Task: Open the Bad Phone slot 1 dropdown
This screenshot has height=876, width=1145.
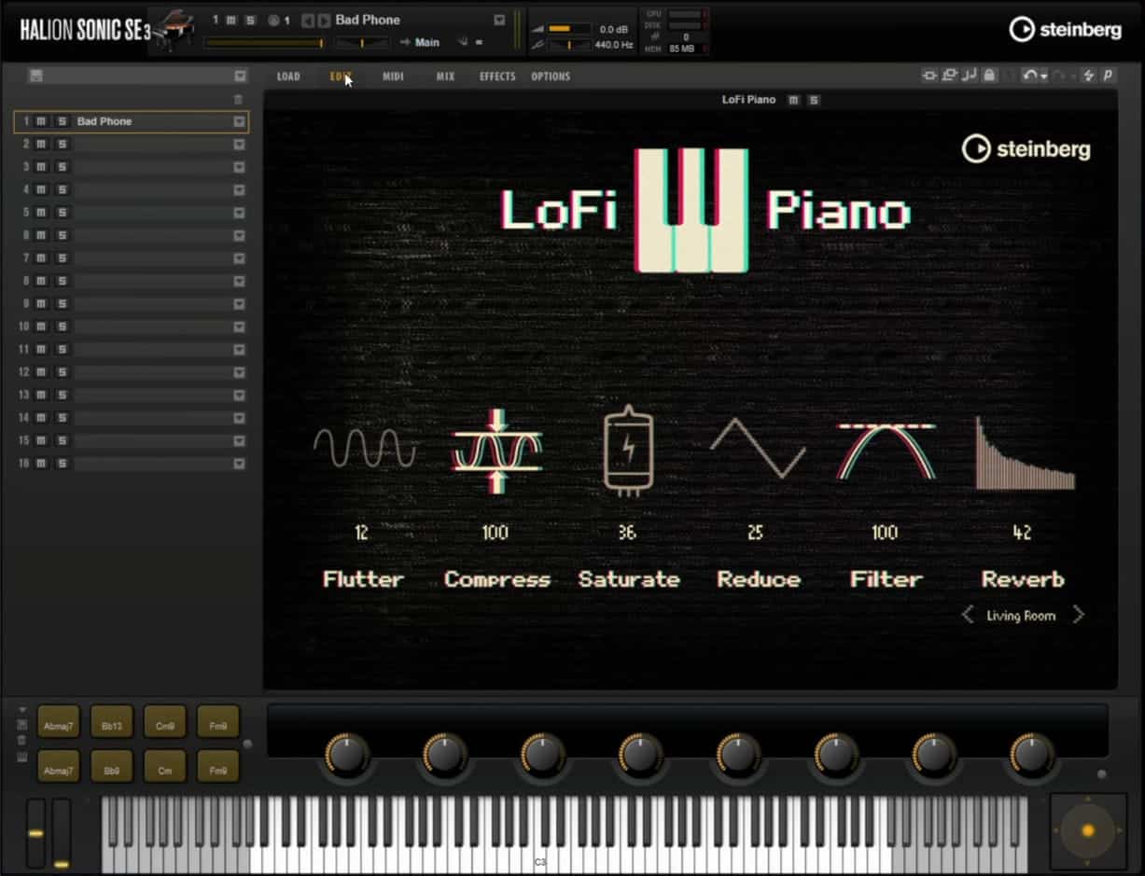Action: pos(240,121)
